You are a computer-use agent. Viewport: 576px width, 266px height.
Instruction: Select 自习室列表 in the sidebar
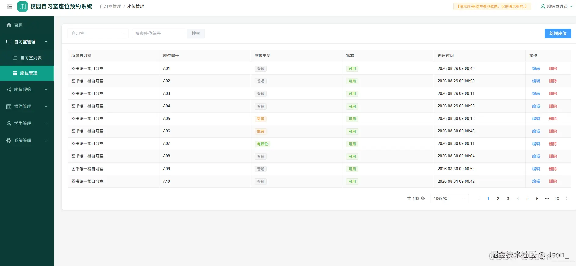click(x=27, y=58)
